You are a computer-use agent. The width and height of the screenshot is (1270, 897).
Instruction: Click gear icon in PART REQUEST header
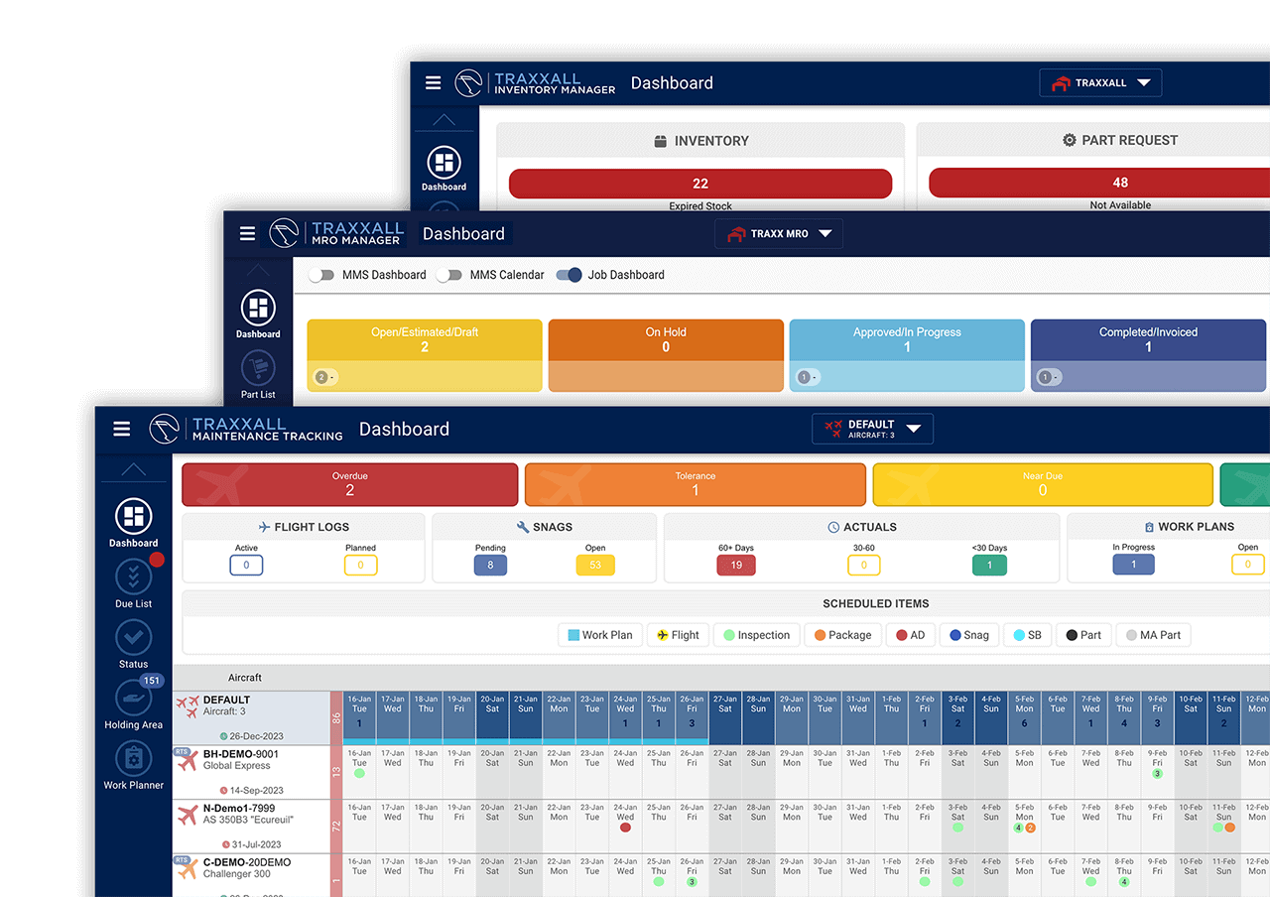click(x=1070, y=140)
